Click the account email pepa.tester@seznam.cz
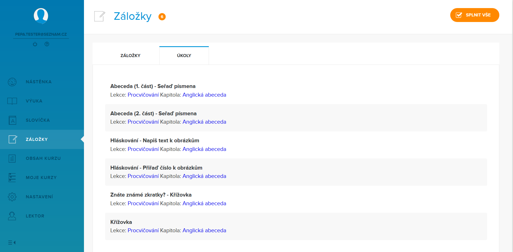 point(41,34)
